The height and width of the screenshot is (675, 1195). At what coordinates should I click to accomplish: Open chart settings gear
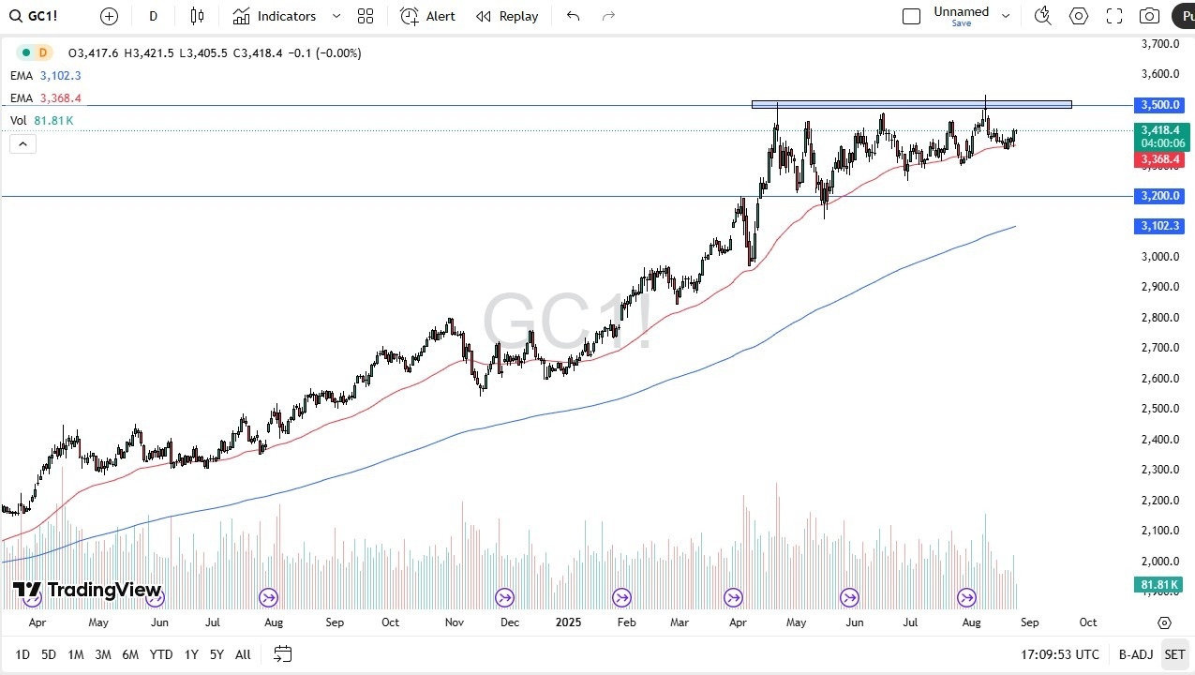(1078, 16)
